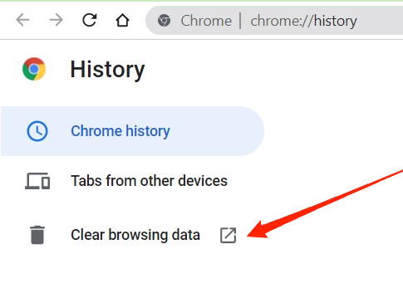Image resolution: width=403 pixels, height=303 pixels.
Task: Click the History page heading
Action: pos(107,70)
